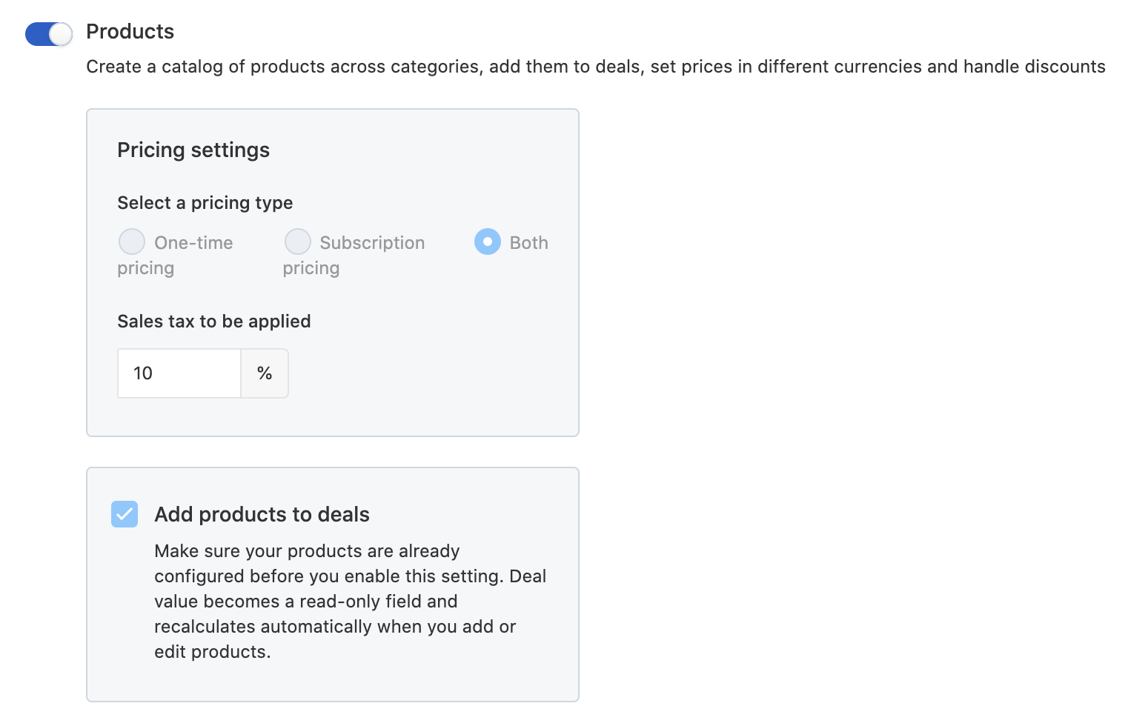Viewport: 1128px width, 726px height.
Task: Click the "Sales tax to be applied" label
Action: point(213,322)
